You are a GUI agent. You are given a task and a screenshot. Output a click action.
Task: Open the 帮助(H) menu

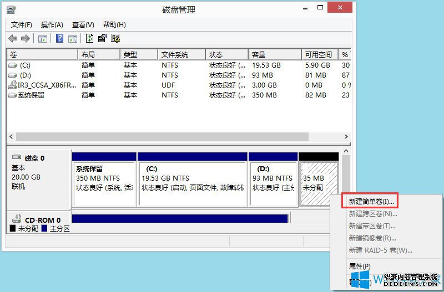114,25
